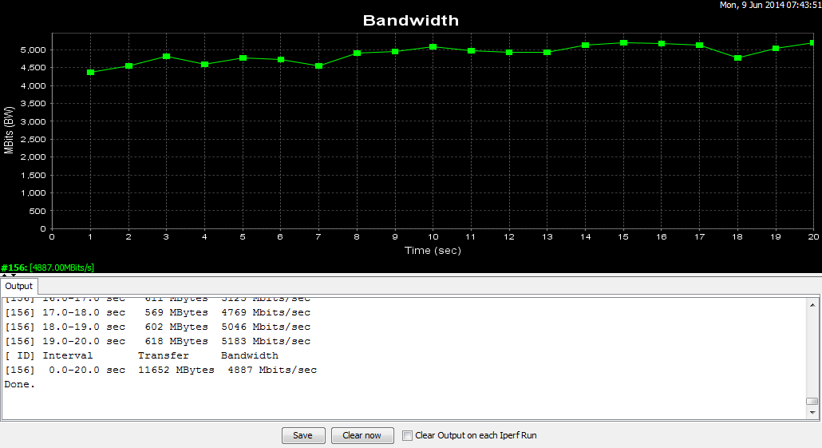The width and height of the screenshot is (822, 448).
Task: Click the graph data point at 7 seconds
Action: click(x=318, y=65)
